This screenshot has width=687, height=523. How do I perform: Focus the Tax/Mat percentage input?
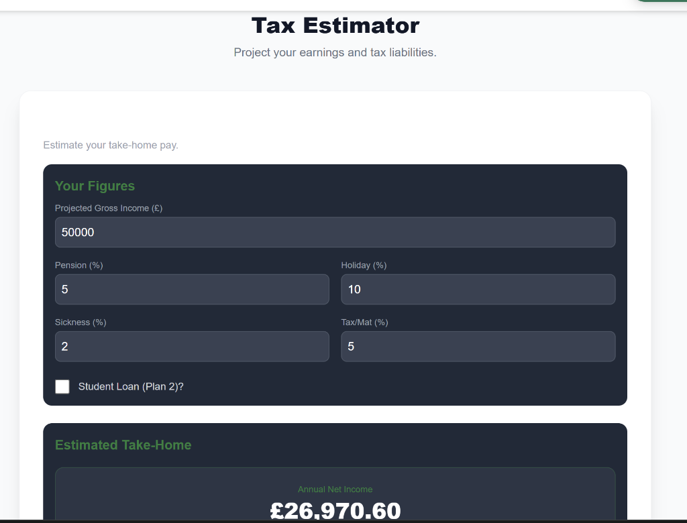click(x=478, y=346)
